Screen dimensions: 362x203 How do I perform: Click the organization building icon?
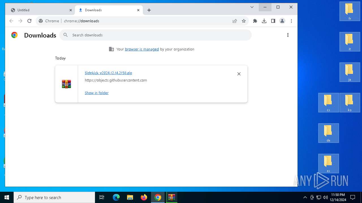pyautogui.click(x=111, y=49)
